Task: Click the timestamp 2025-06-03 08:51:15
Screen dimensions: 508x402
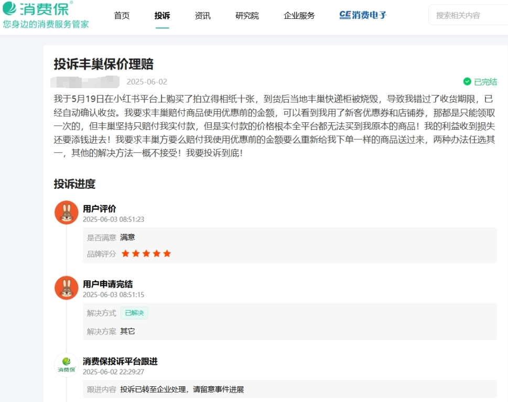Action: [113, 295]
